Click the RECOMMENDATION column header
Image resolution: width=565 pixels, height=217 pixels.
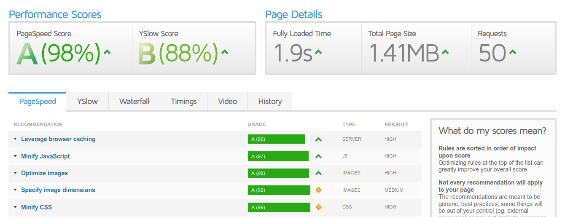[x=38, y=124]
